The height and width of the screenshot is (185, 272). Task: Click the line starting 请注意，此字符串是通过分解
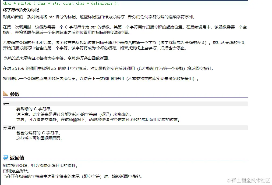(74, 114)
